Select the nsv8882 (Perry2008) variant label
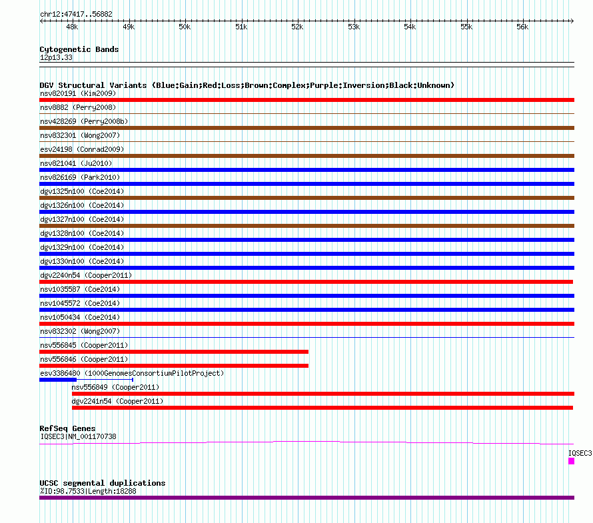 point(78,107)
